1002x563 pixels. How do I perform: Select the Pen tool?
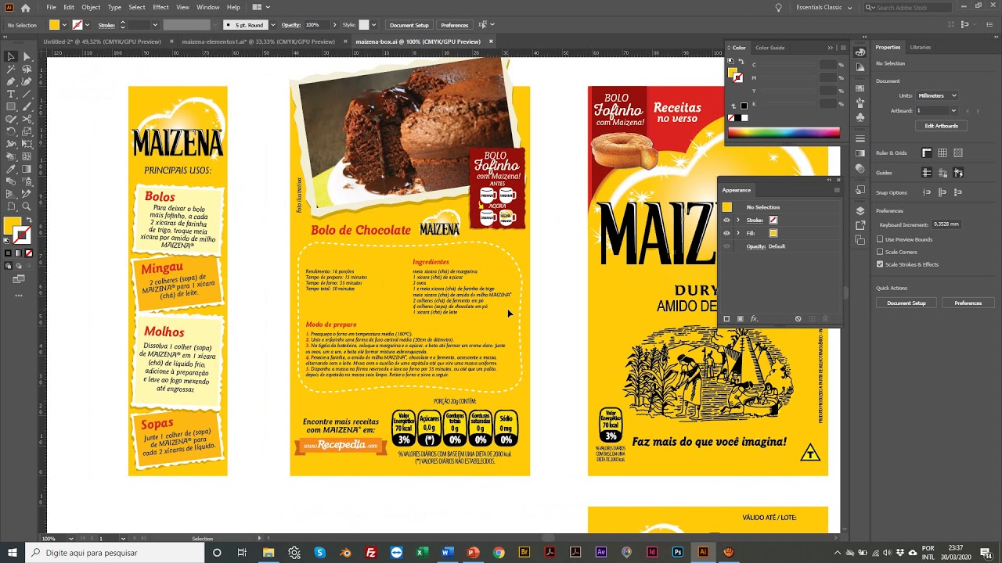11,81
